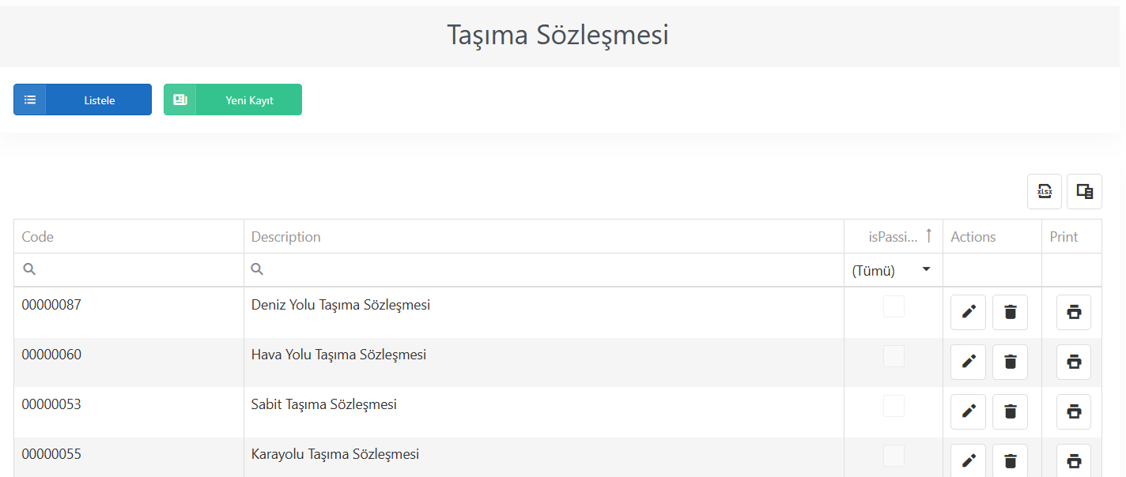
Task: Print record 00000060
Action: 1074,362
